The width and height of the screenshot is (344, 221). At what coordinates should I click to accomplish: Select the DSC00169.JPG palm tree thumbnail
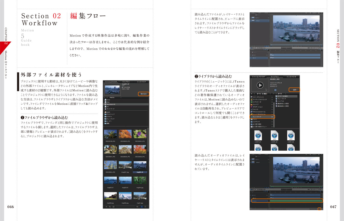tap(110, 134)
